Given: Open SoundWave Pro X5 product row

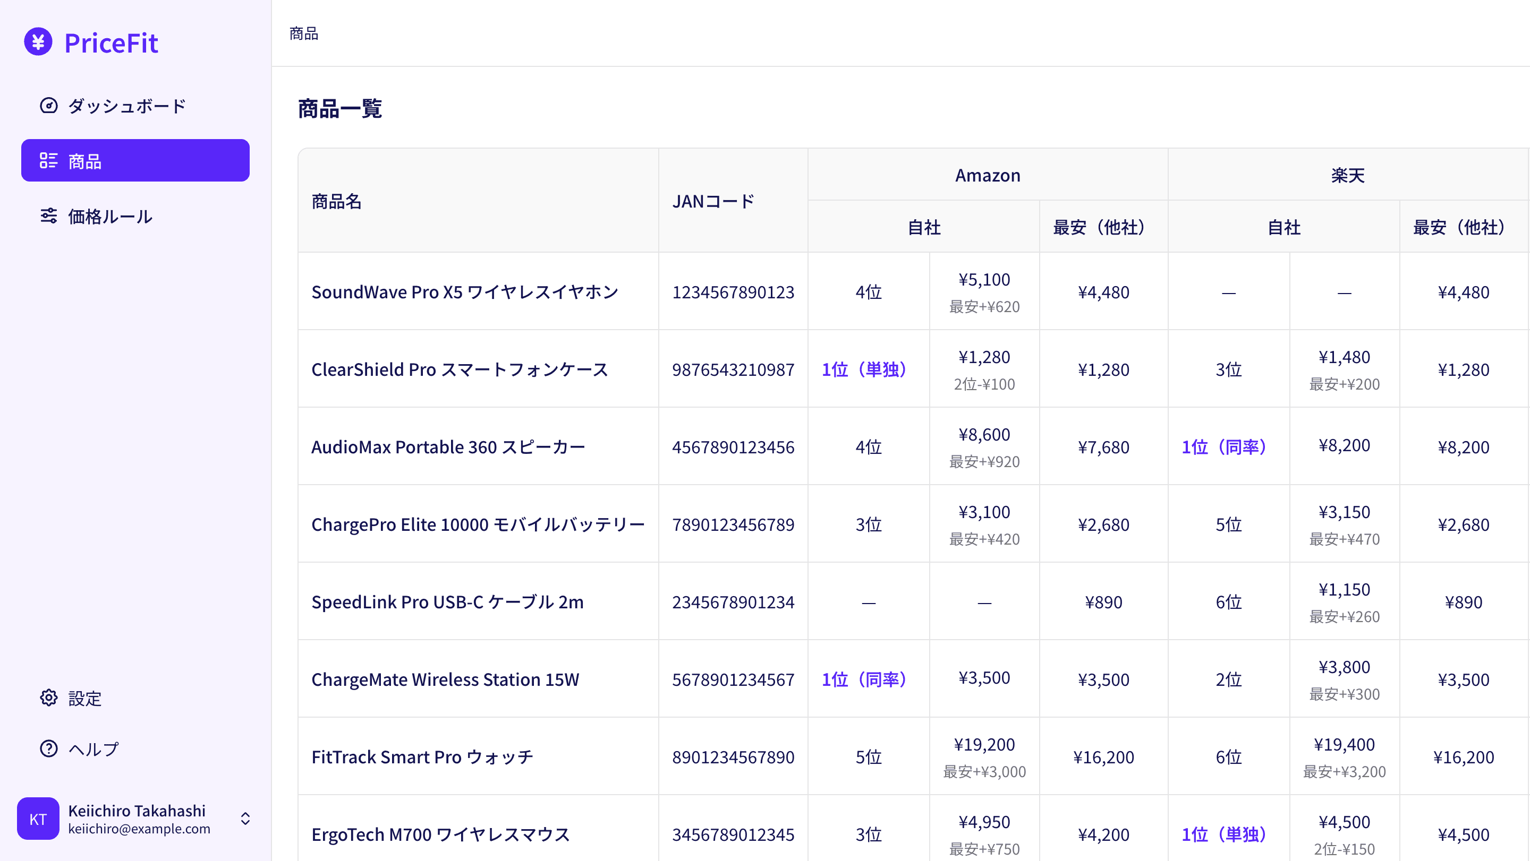Looking at the screenshot, I should 464,292.
